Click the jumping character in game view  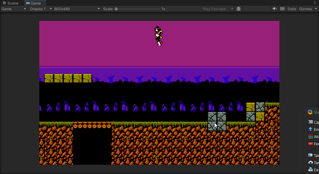pyautogui.click(x=158, y=36)
